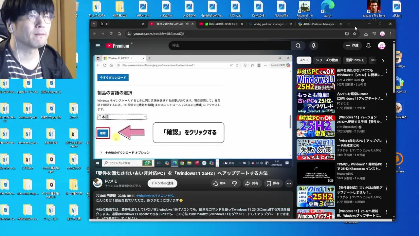
Task: Mute the playing YouTube tab audio
Action: point(187,24)
